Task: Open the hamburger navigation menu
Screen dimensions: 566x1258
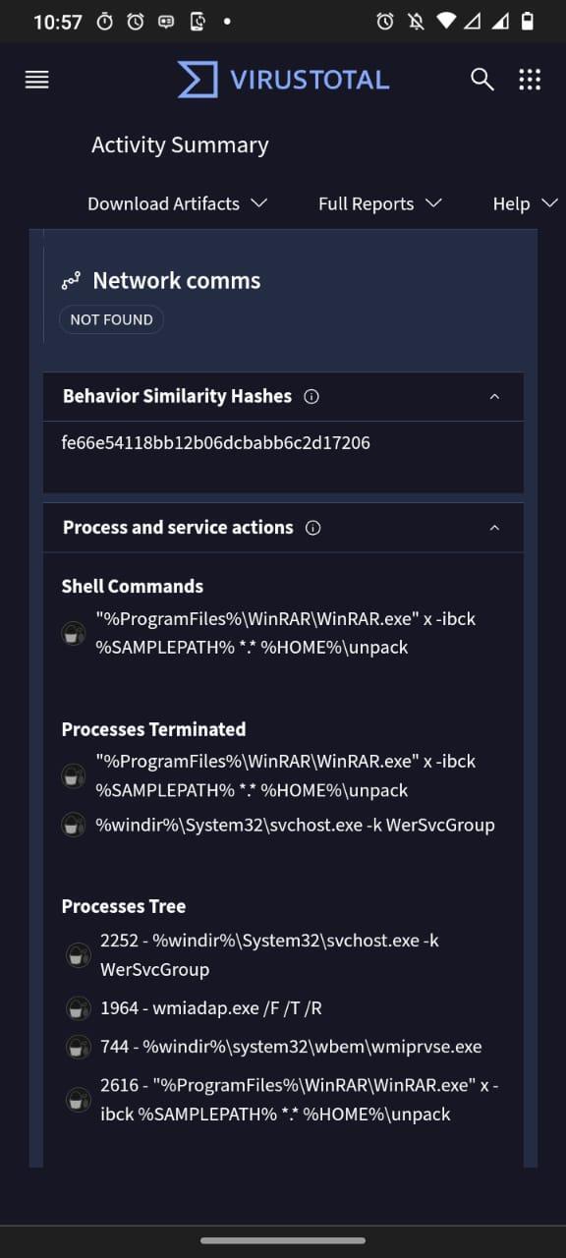Action: click(36, 81)
